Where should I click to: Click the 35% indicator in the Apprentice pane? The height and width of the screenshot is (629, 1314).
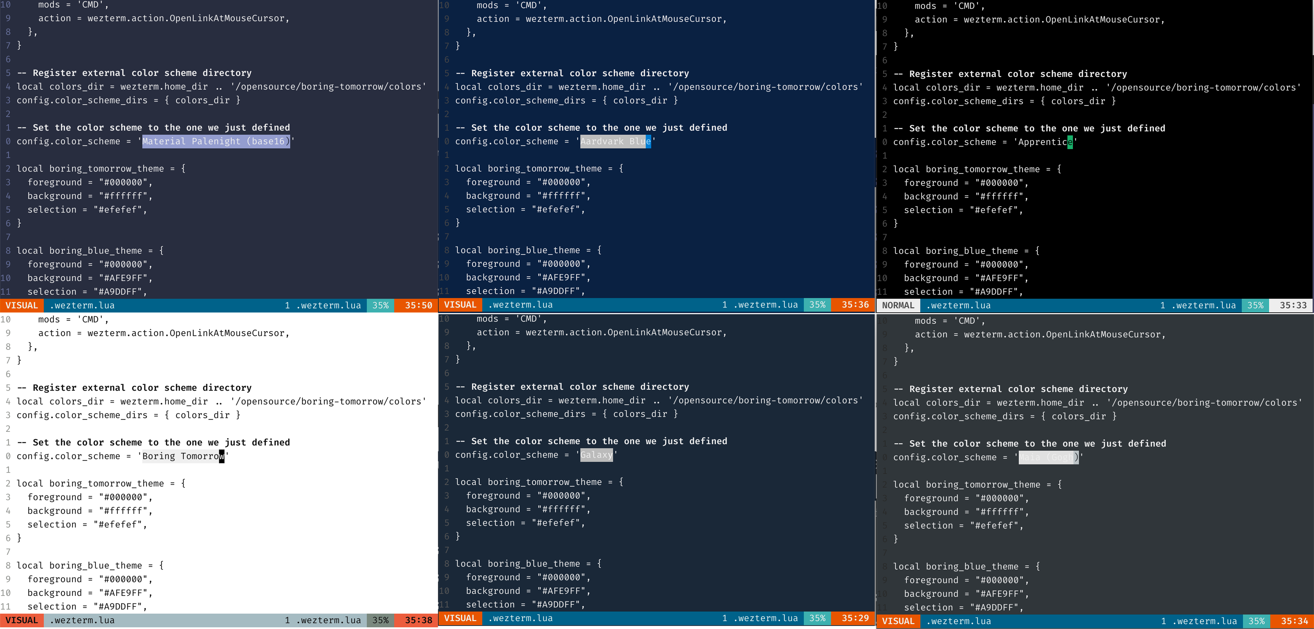(x=1255, y=305)
